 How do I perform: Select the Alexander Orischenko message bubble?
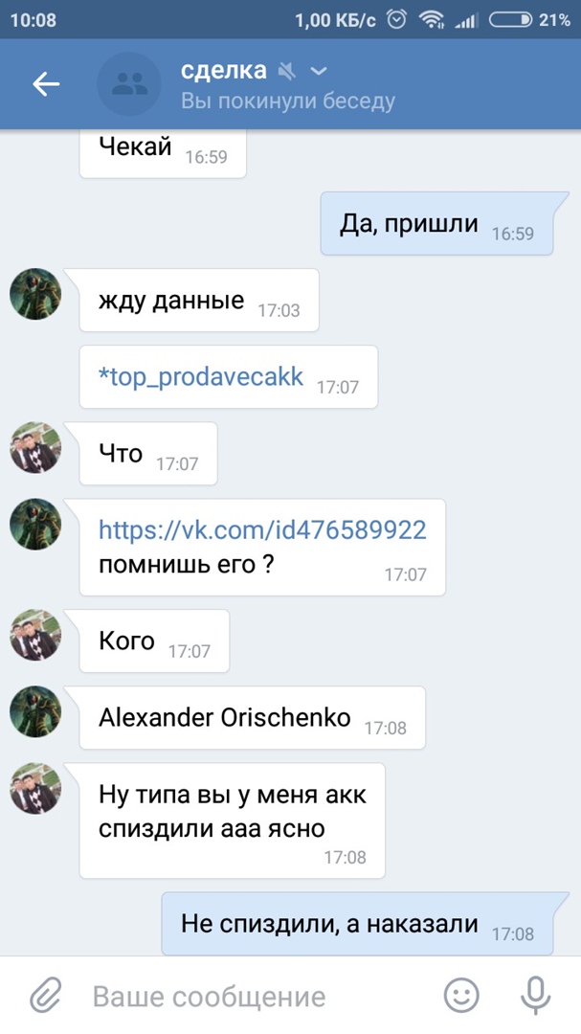252,717
